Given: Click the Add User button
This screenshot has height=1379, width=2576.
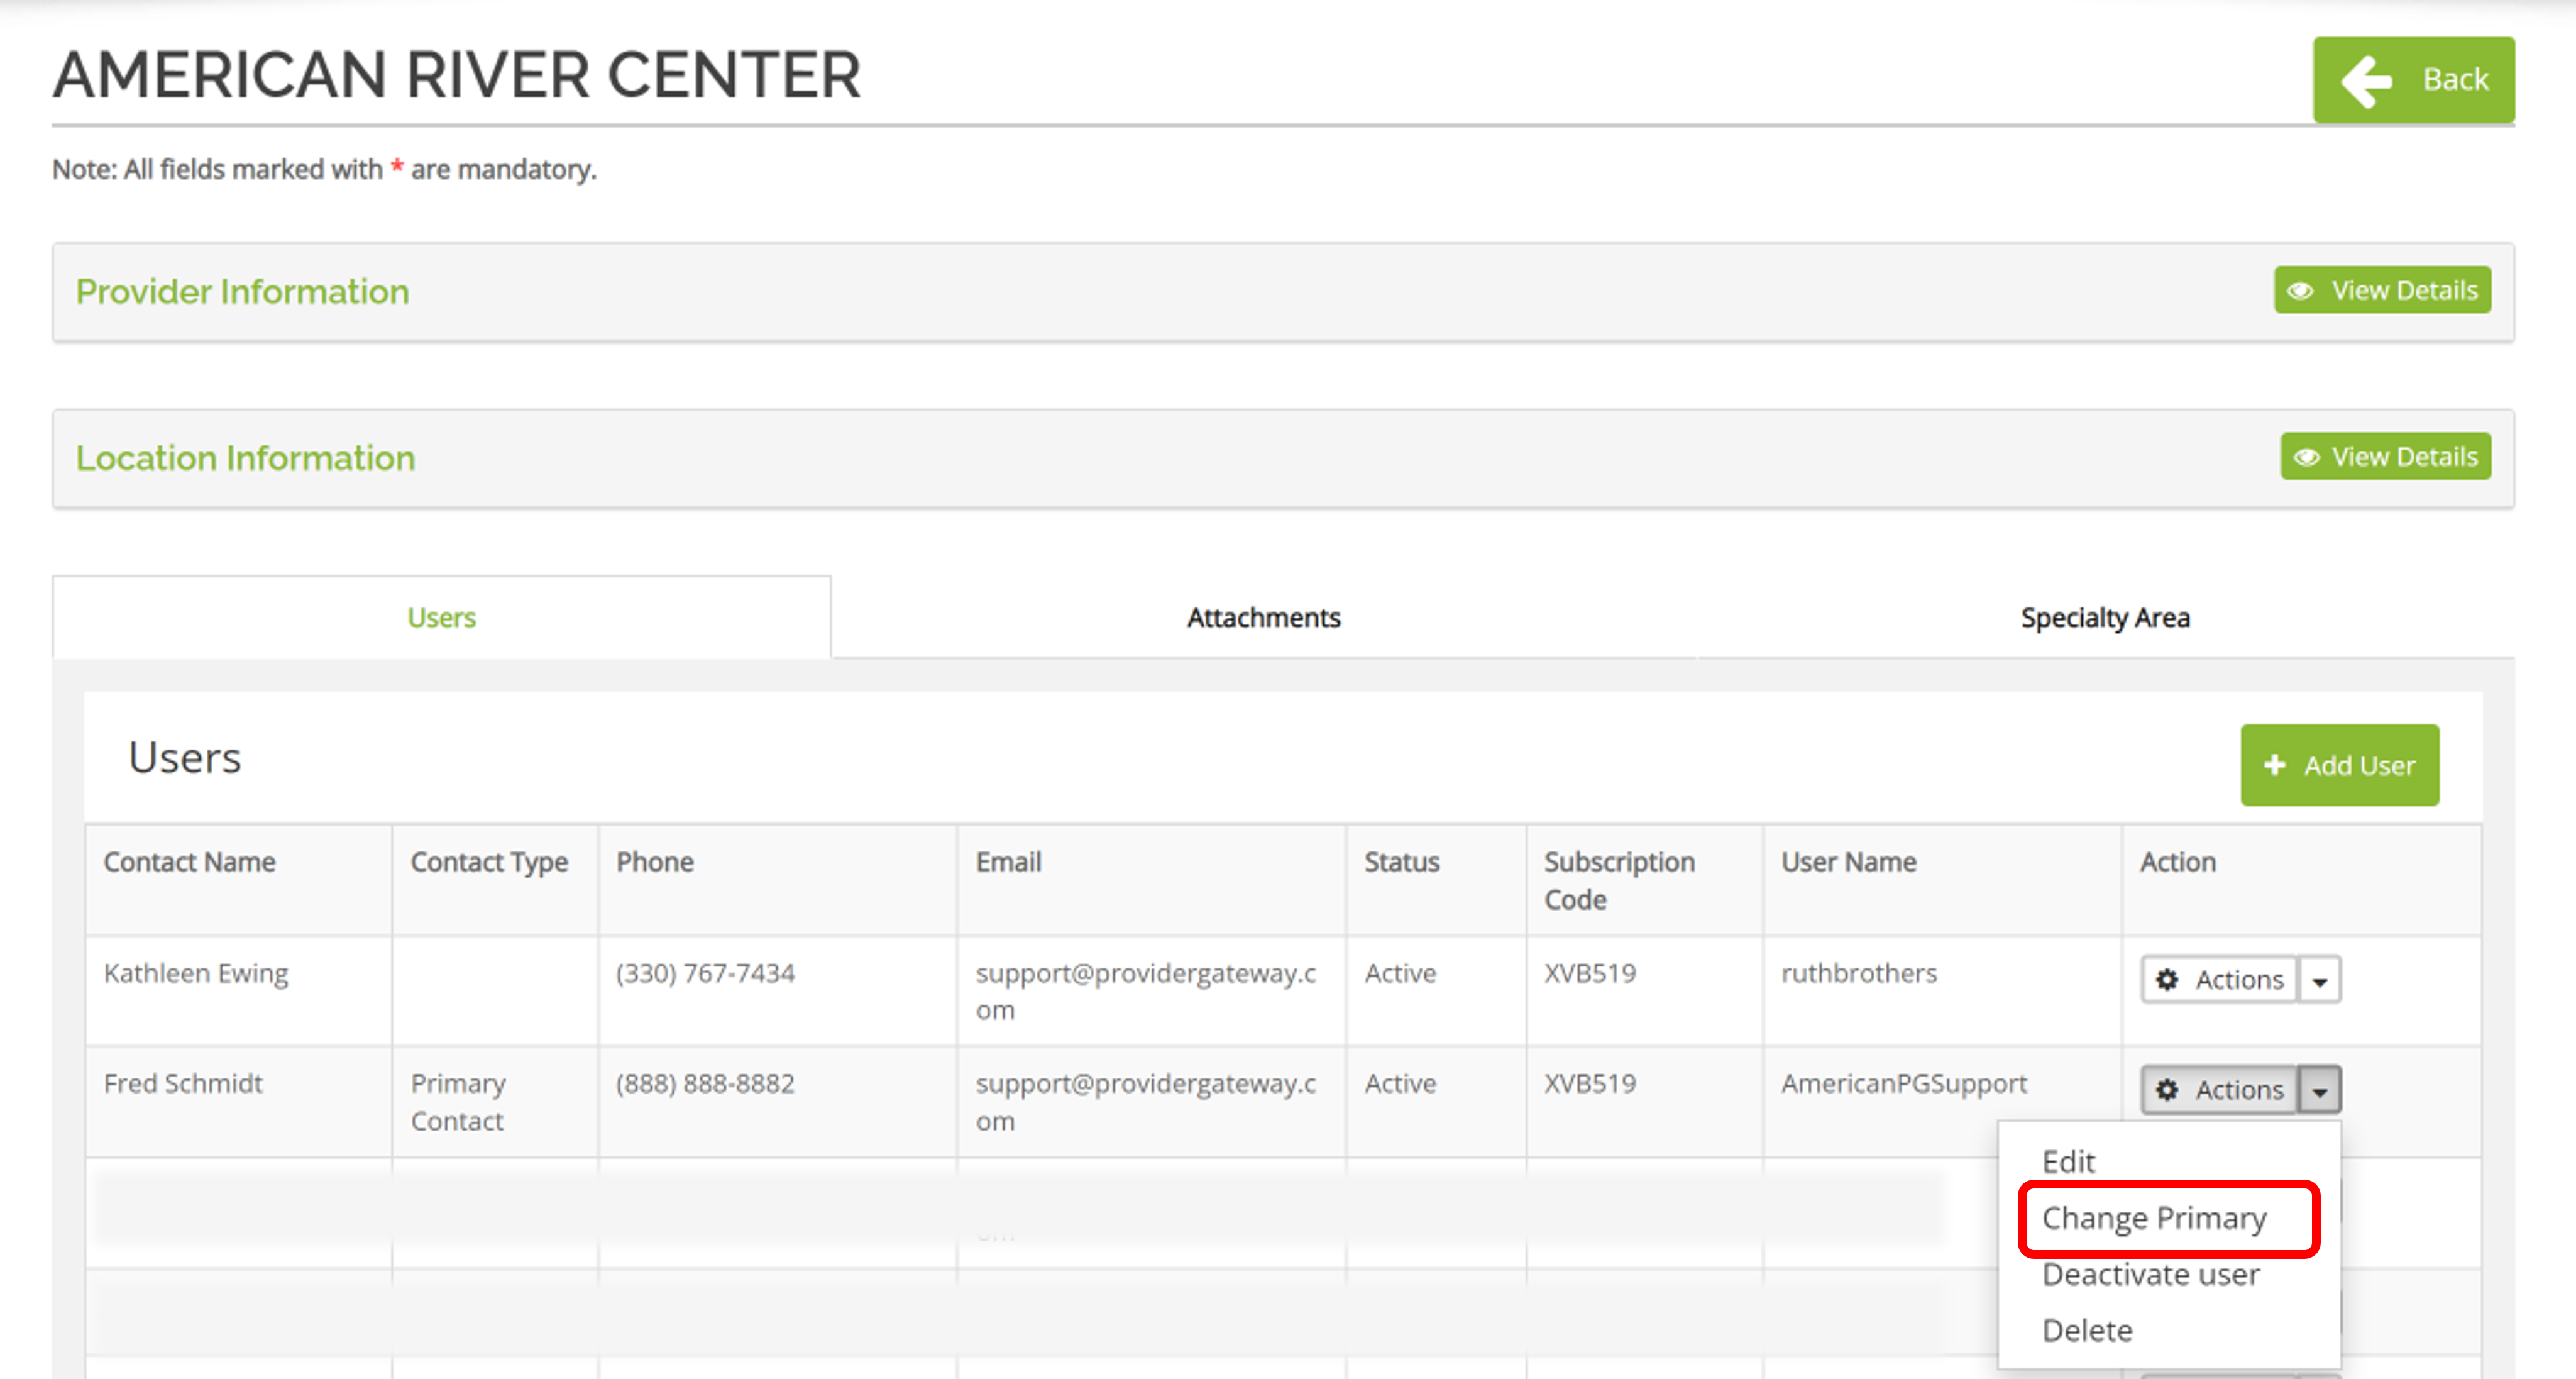Looking at the screenshot, I should (x=2339, y=765).
